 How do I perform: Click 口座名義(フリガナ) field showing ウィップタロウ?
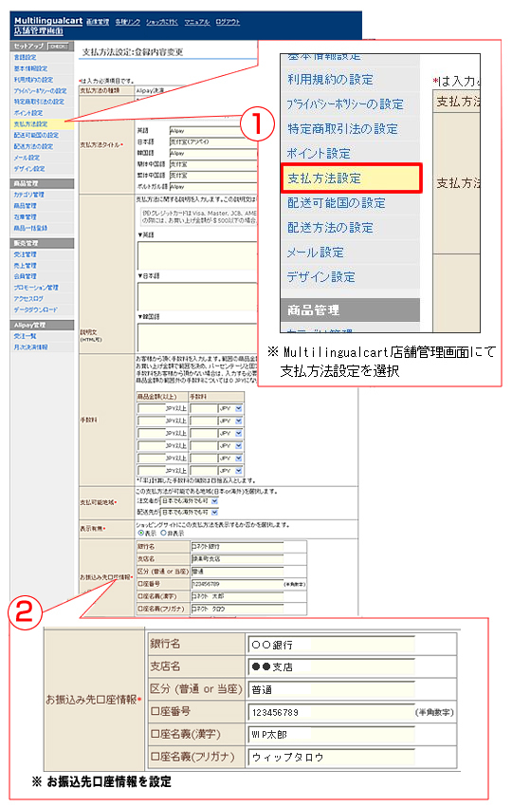click(x=332, y=757)
